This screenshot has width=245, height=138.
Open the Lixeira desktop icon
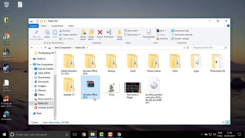click(7, 7)
